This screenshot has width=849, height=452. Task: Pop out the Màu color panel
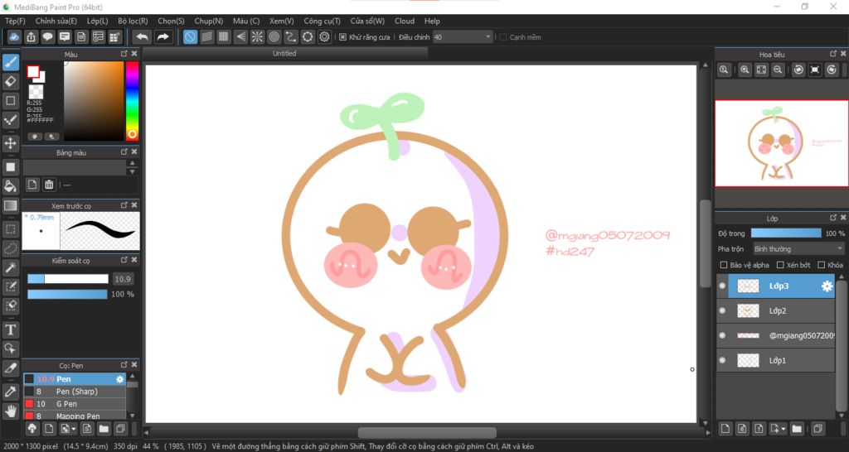point(124,54)
